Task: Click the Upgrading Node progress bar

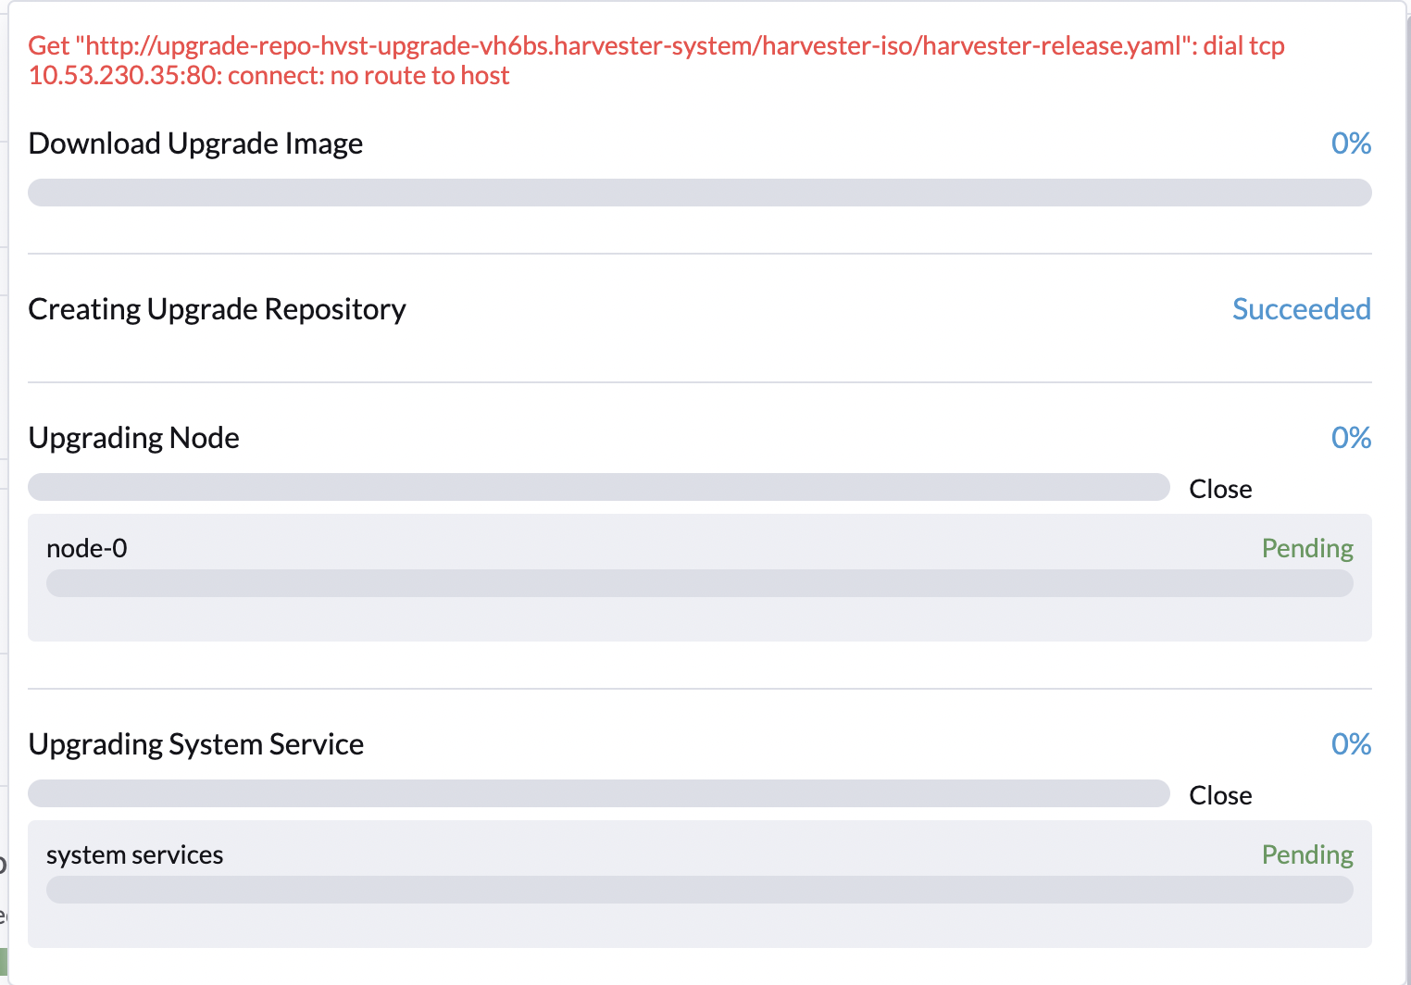Action: (598, 486)
